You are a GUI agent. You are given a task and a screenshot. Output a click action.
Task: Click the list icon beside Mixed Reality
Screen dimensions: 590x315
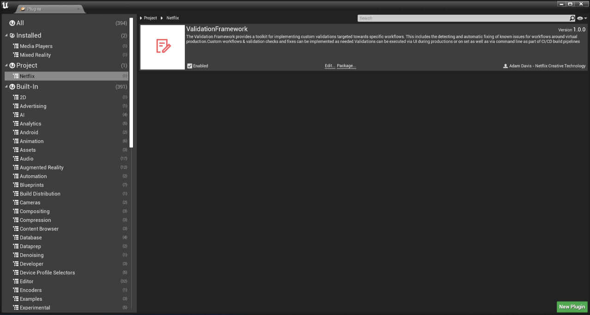coord(16,55)
